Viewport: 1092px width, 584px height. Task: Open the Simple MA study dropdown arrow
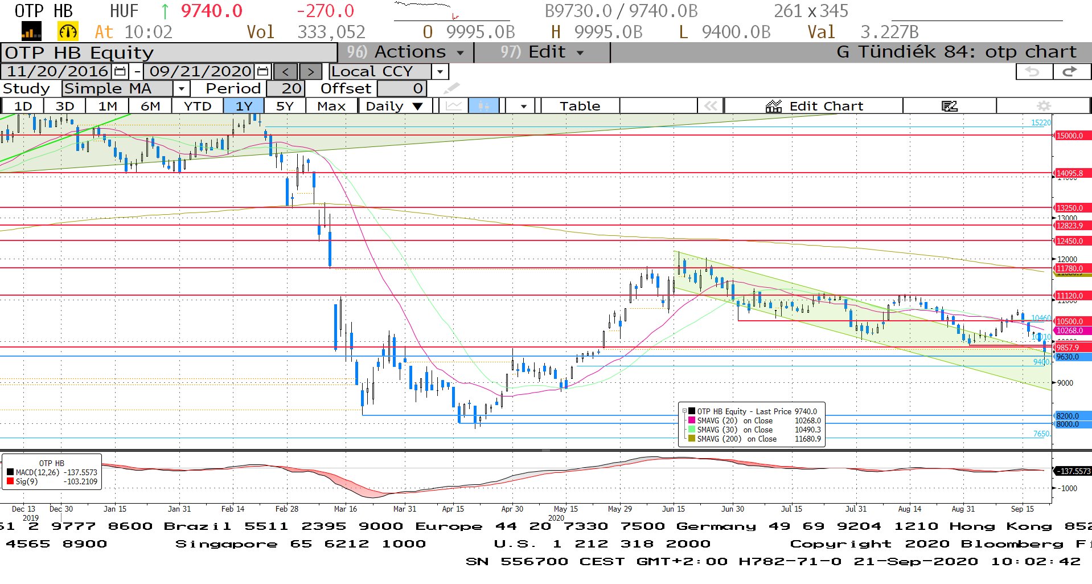pyautogui.click(x=181, y=89)
